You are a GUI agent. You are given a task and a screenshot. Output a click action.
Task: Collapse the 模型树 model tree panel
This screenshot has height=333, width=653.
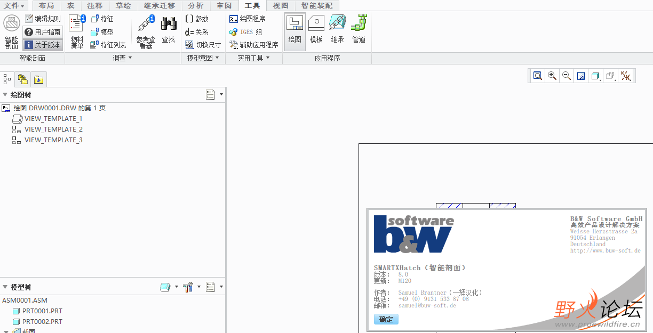click(x=5, y=287)
